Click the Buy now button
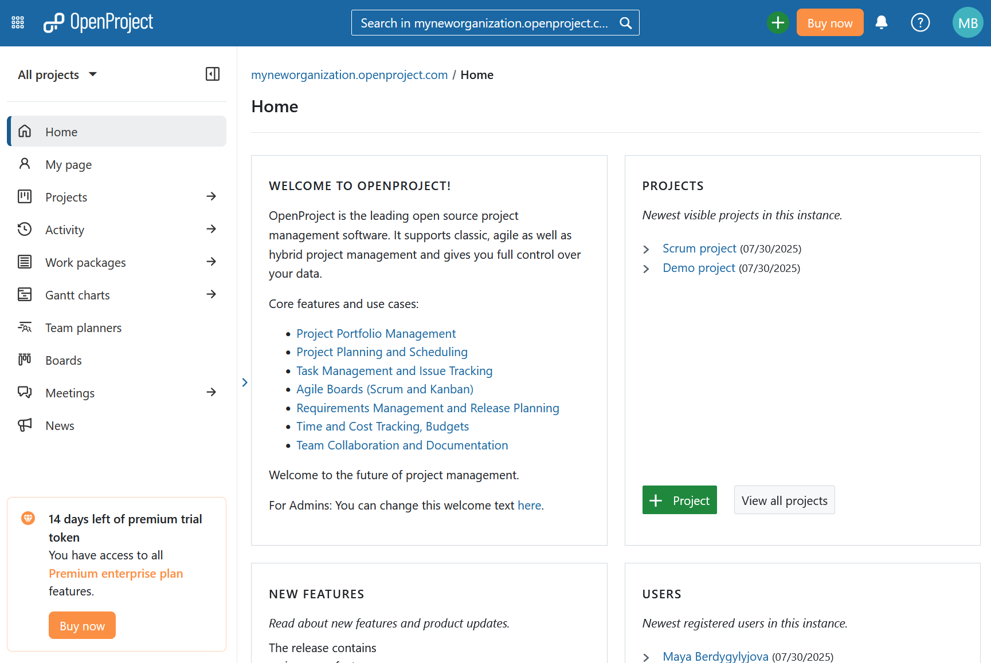 pos(829,22)
